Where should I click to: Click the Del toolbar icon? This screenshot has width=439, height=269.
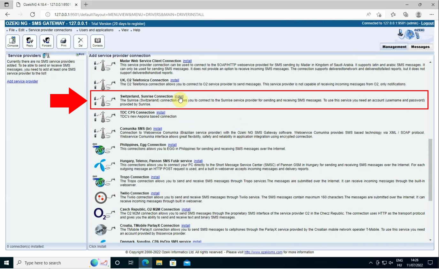tap(81, 42)
